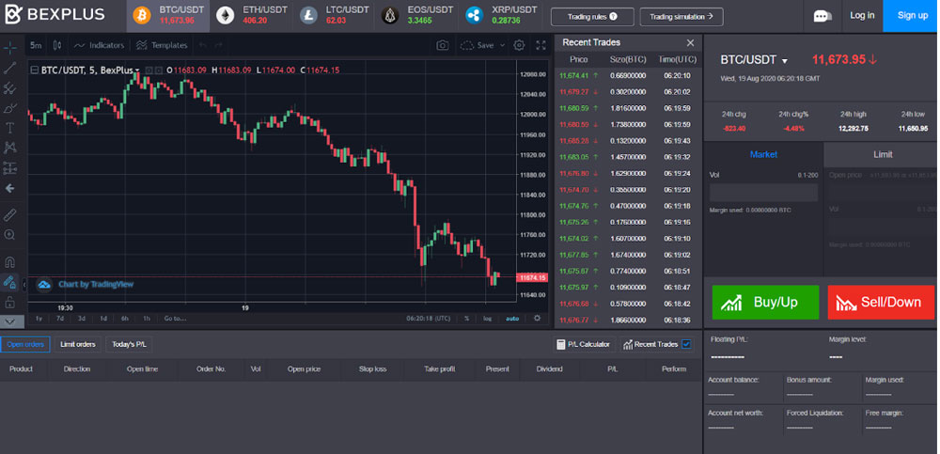Switch to XRP/USDT pair
The height and width of the screenshot is (454, 940).
coord(499,16)
